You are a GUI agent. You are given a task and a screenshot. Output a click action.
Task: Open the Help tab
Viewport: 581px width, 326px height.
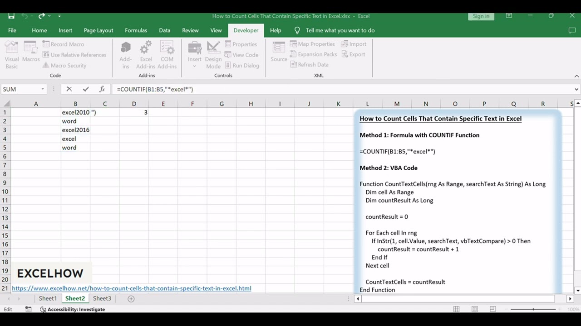click(x=276, y=30)
